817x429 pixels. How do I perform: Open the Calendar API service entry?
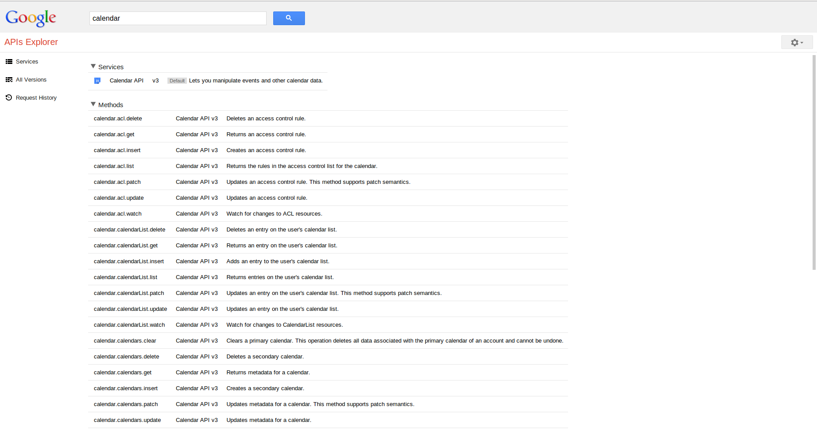point(126,81)
